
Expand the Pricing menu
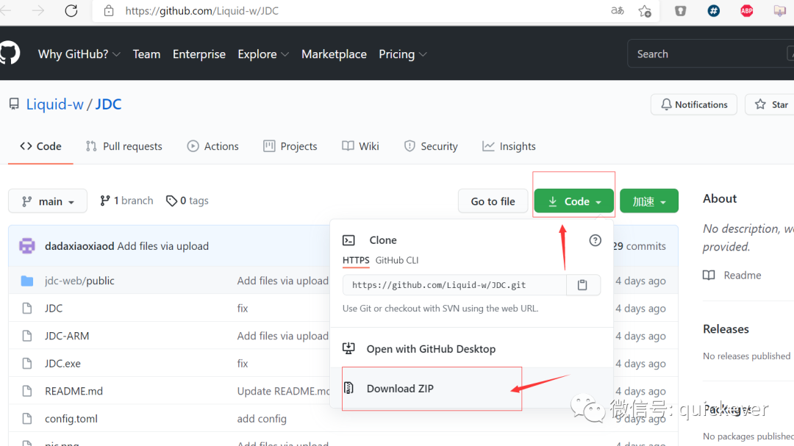coord(403,54)
